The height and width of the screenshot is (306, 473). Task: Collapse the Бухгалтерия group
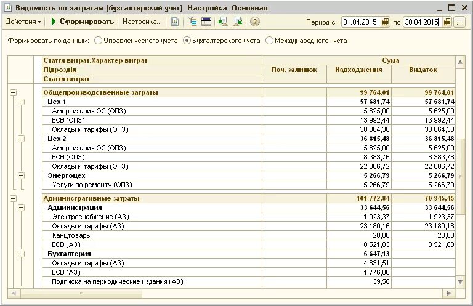point(21,254)
